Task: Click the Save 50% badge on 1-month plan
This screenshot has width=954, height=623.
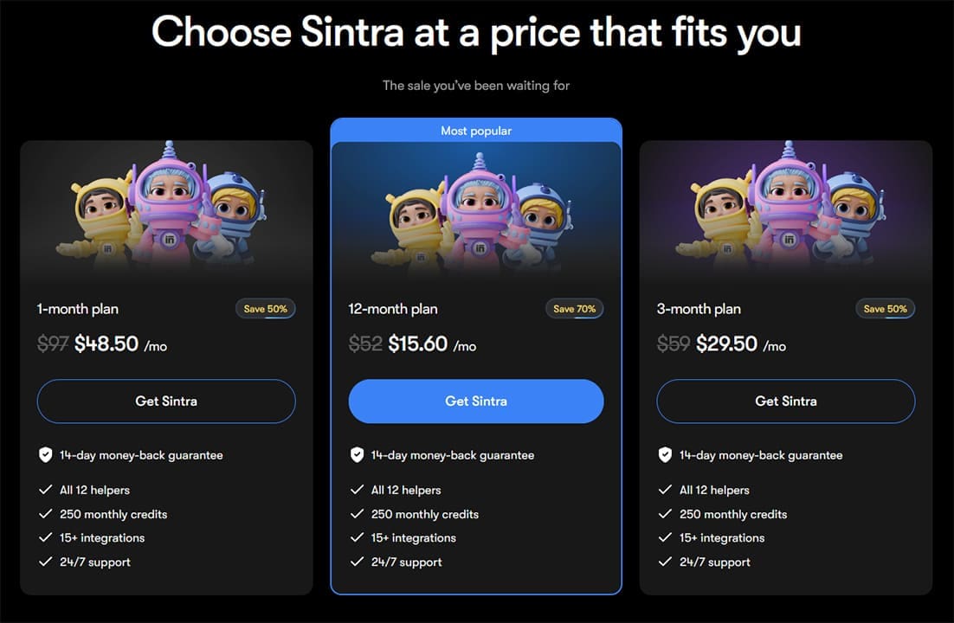Action: [x=266, y=309]
